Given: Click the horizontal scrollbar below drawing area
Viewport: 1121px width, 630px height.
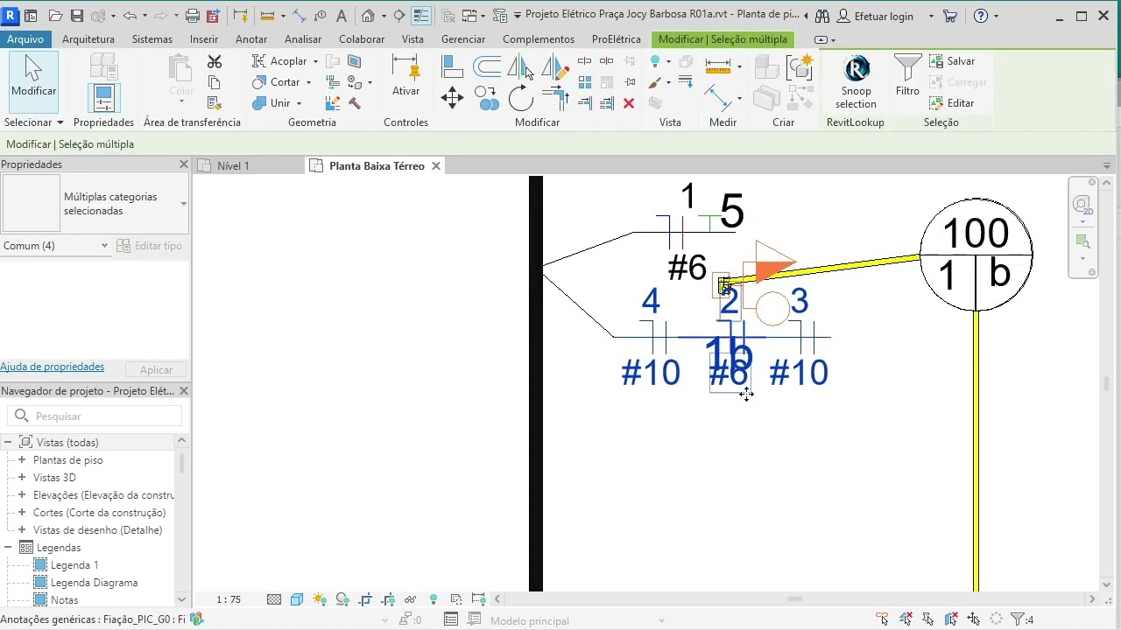Looking at the screenshot, I should point(794,599).
